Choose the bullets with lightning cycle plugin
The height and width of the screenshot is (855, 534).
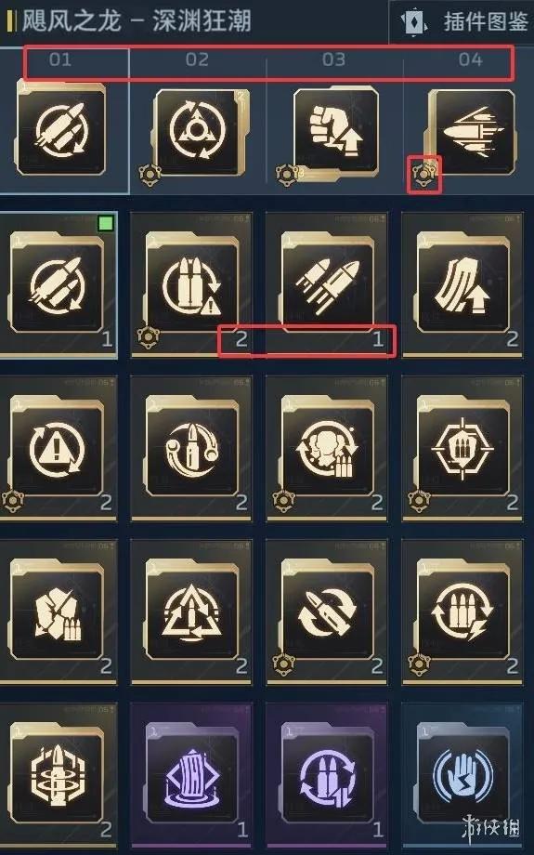pyautogui.click(x=462, y=612)
